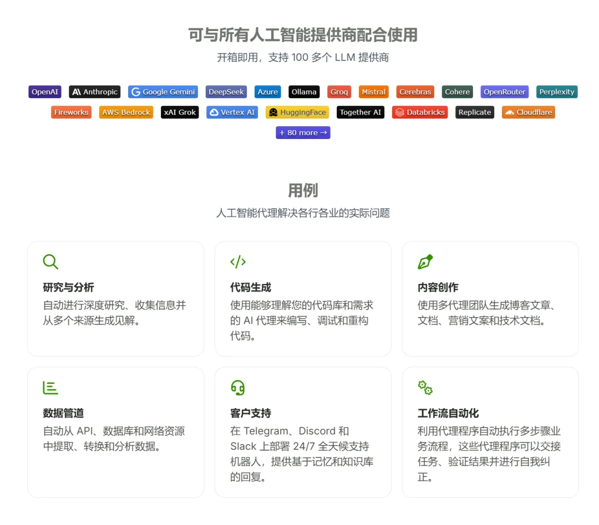
Task: Select the xAI Grok provider badge
Action: coord(180,112)
